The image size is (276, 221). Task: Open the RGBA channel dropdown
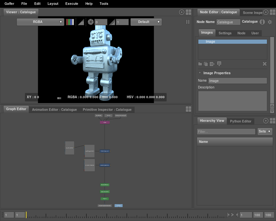pyautogui.click(x=40, y=22)
